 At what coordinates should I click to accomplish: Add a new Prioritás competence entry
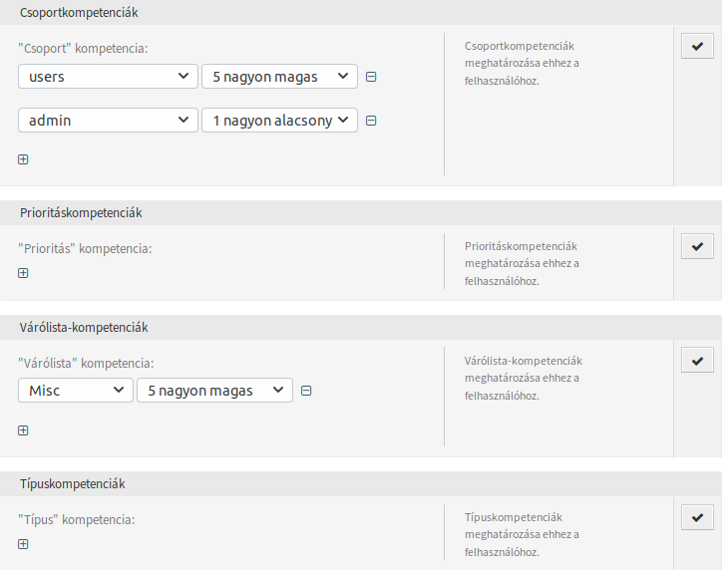coord(23,273)
